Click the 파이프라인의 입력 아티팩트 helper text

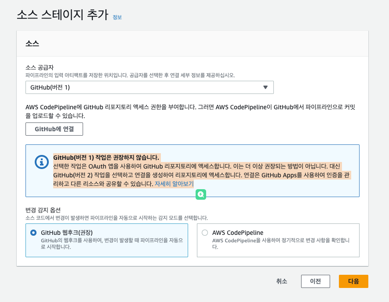[x=130, y=75]
